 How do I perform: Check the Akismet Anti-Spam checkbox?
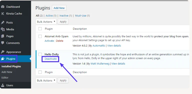[40, 36]
